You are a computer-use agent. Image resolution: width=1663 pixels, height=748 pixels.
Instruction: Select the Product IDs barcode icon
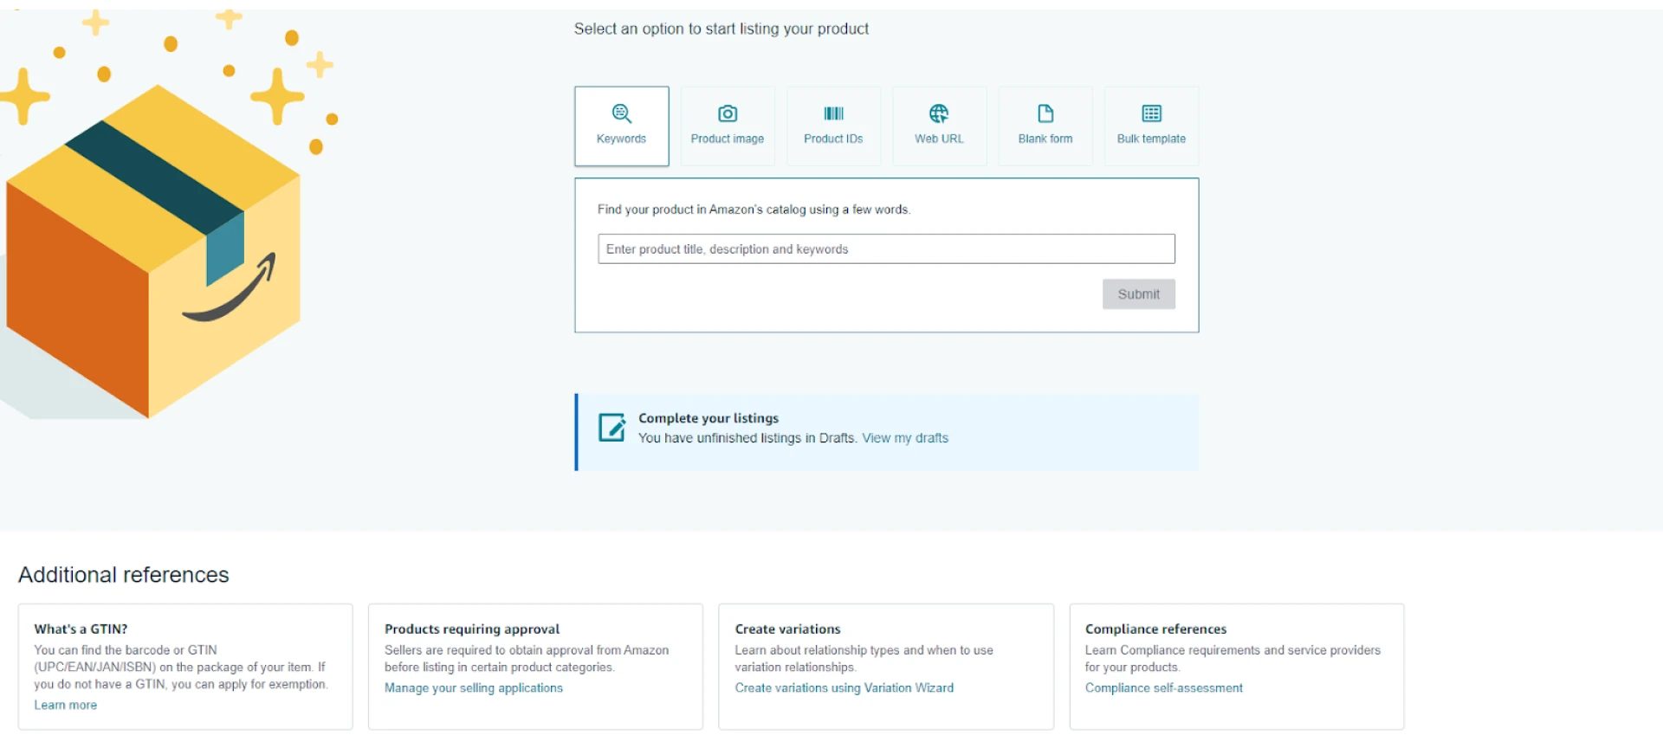point(833,113)
